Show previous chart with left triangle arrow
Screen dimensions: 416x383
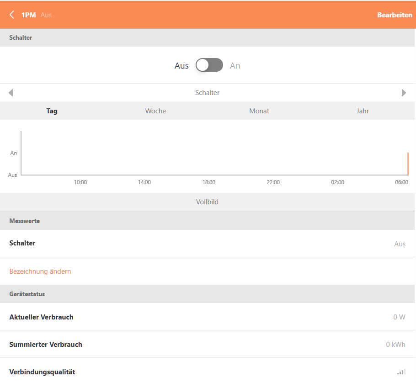11,93
